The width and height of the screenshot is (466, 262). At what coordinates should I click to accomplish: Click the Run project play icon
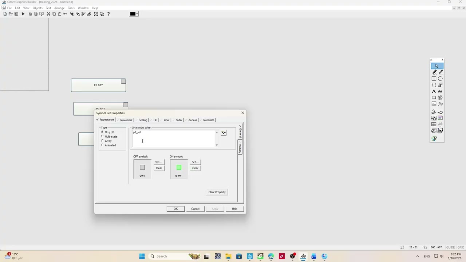23,14
